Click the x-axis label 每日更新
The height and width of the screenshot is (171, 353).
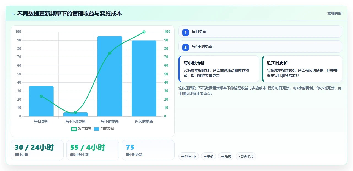pos(41,121)
